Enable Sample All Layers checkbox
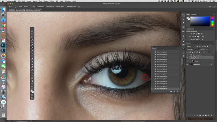Viewport: 217px width, 122px height. pos(66,7)
